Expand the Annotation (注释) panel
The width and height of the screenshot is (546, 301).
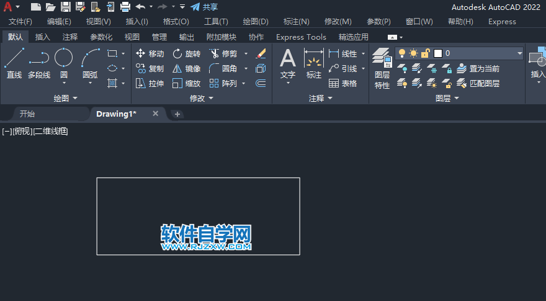[x=320, y=99]
